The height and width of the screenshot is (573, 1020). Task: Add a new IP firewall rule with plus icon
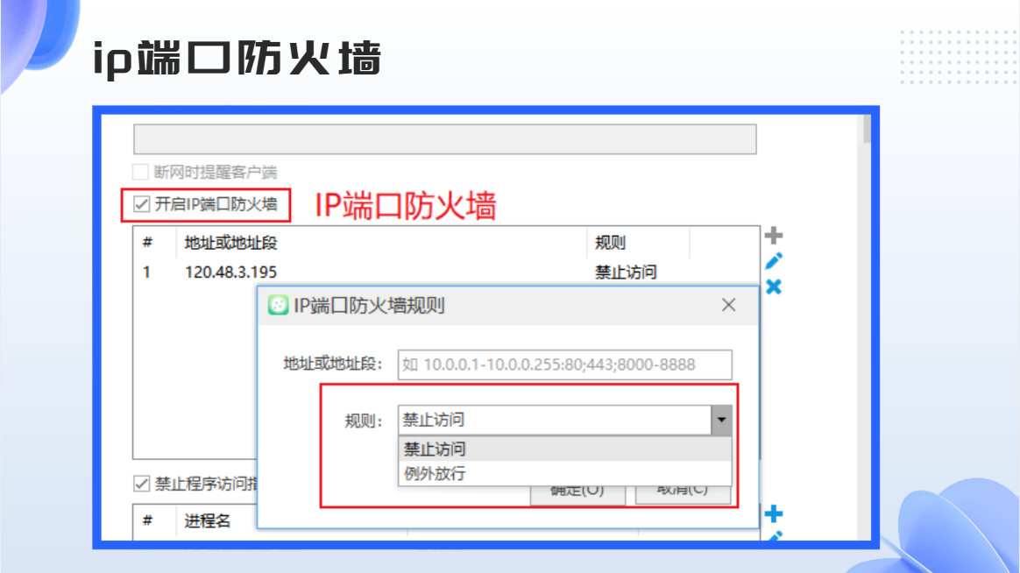774,236
